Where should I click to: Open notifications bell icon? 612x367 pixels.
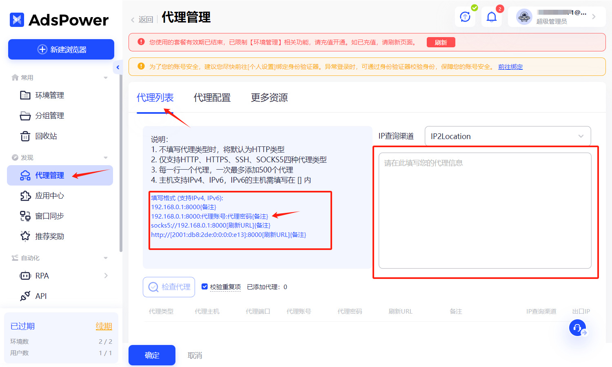coord(492,17)
